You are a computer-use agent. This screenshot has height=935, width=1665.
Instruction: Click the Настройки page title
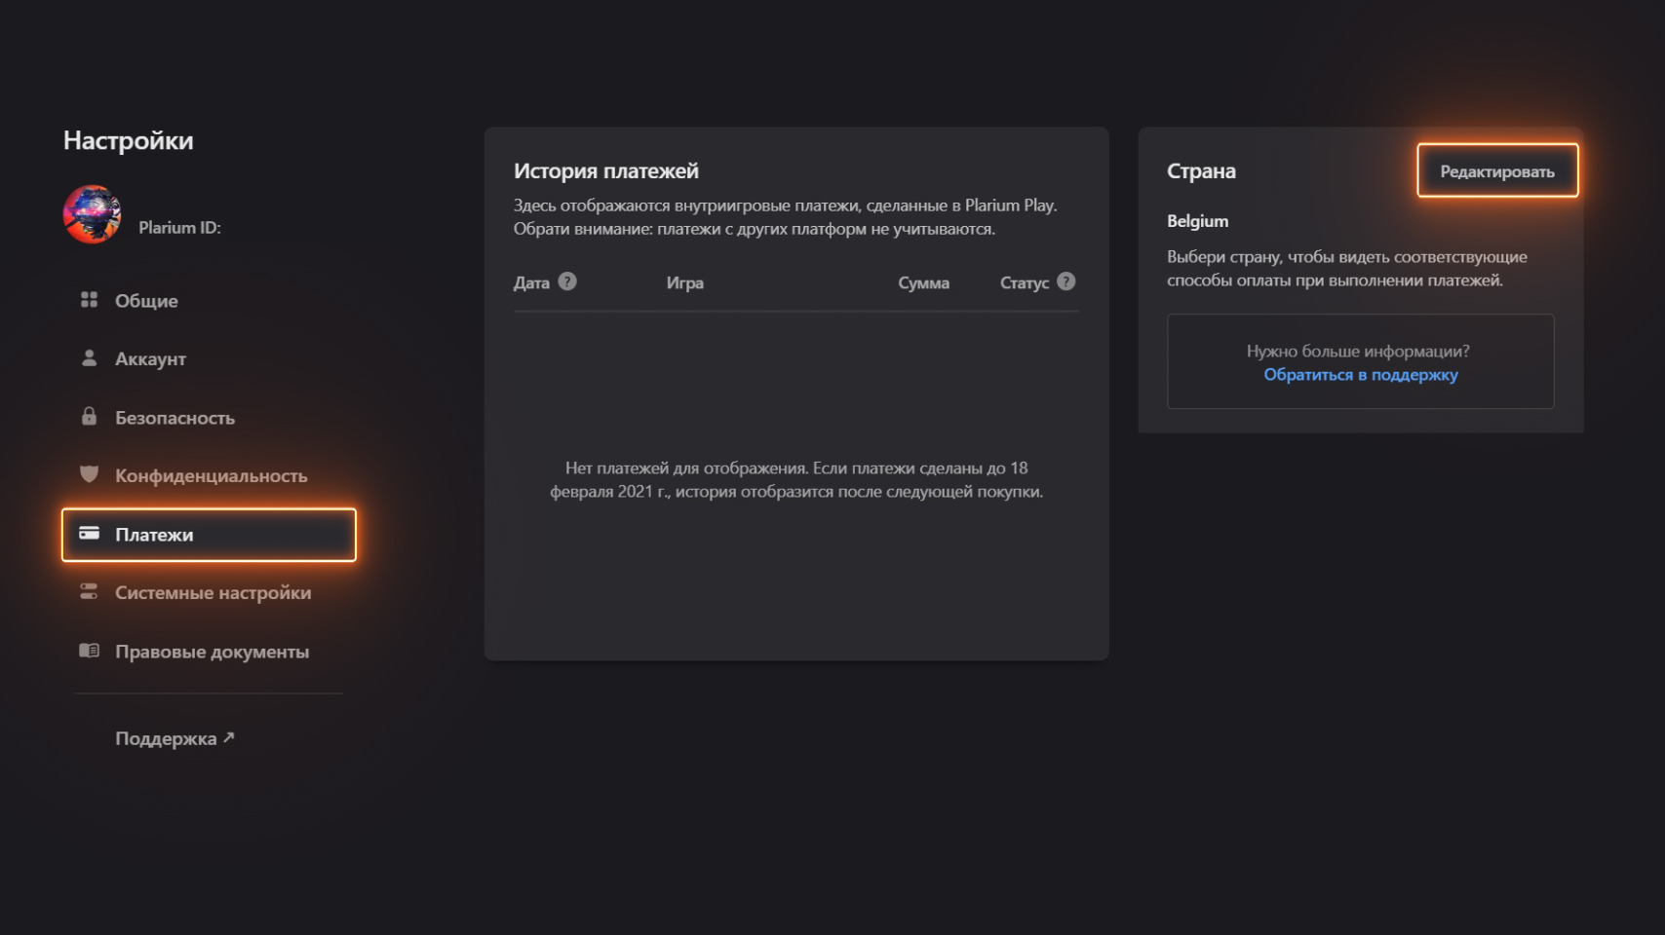coord(128,140)
